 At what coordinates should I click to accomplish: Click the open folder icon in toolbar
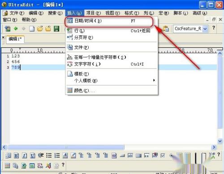[x=40, y=29]
